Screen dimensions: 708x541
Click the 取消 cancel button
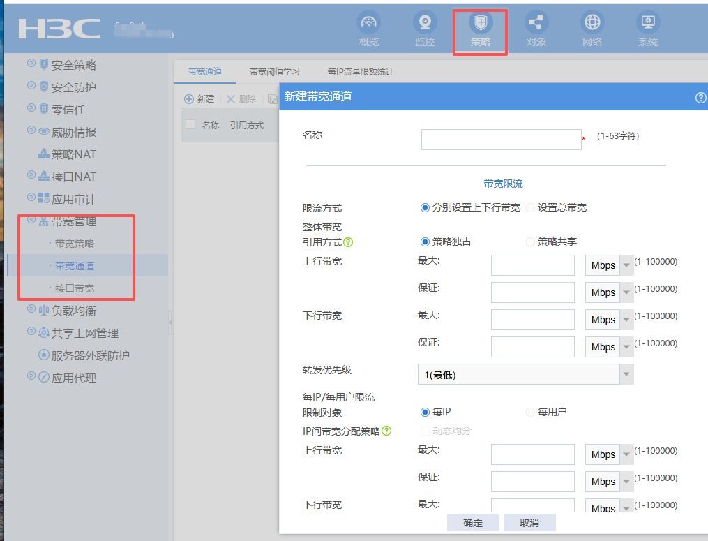[529, 523]
